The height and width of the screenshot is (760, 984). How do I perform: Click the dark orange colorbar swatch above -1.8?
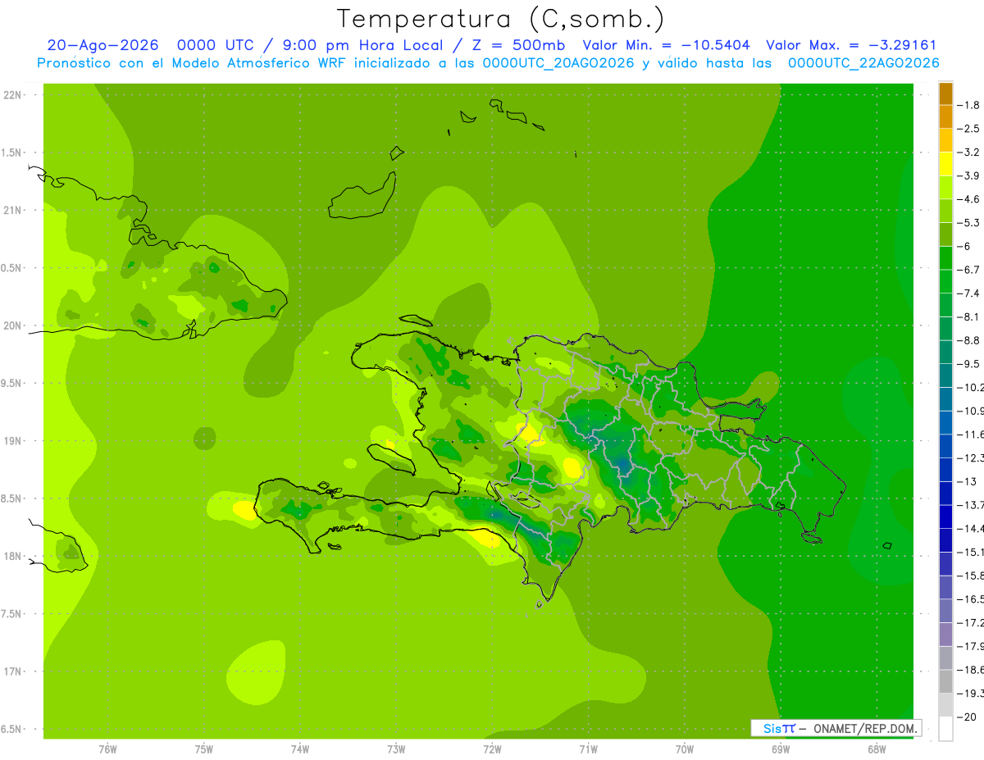pos(945,93)
